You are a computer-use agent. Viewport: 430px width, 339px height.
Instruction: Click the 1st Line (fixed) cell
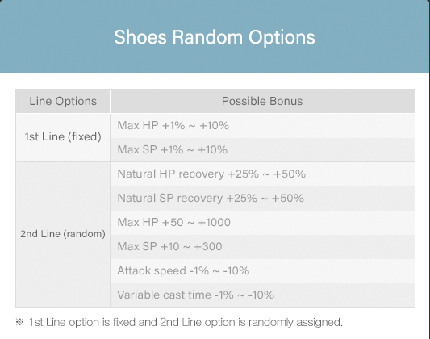[x=63, y=137]
